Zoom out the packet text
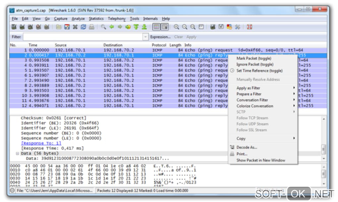 pos(185,27)
